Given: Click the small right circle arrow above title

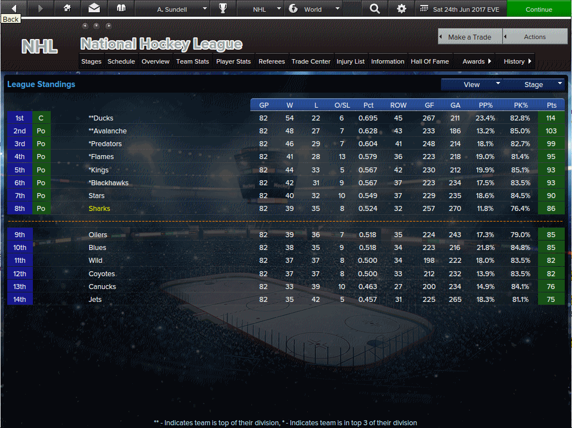Looking at the screenshot, I should pyautogui.click(x=108, y=26).
